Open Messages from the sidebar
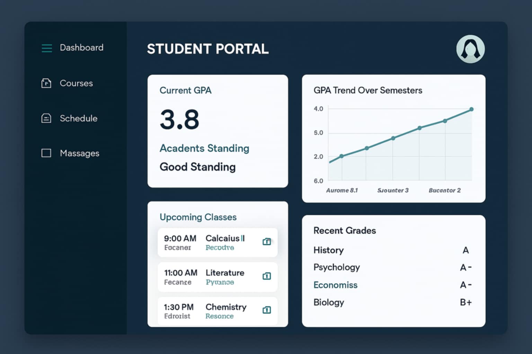This screenshot has height=354, width=532. 80,153
